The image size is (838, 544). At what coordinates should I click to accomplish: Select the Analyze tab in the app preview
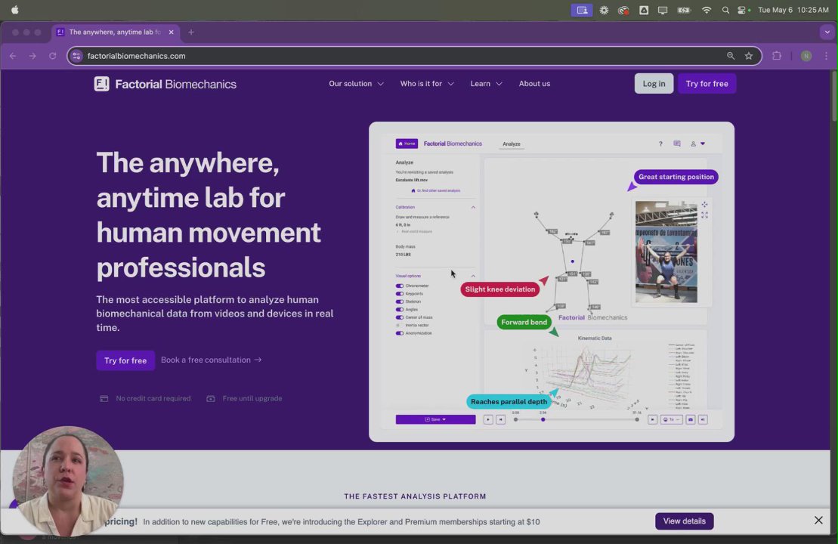click(x=512, y=144)
